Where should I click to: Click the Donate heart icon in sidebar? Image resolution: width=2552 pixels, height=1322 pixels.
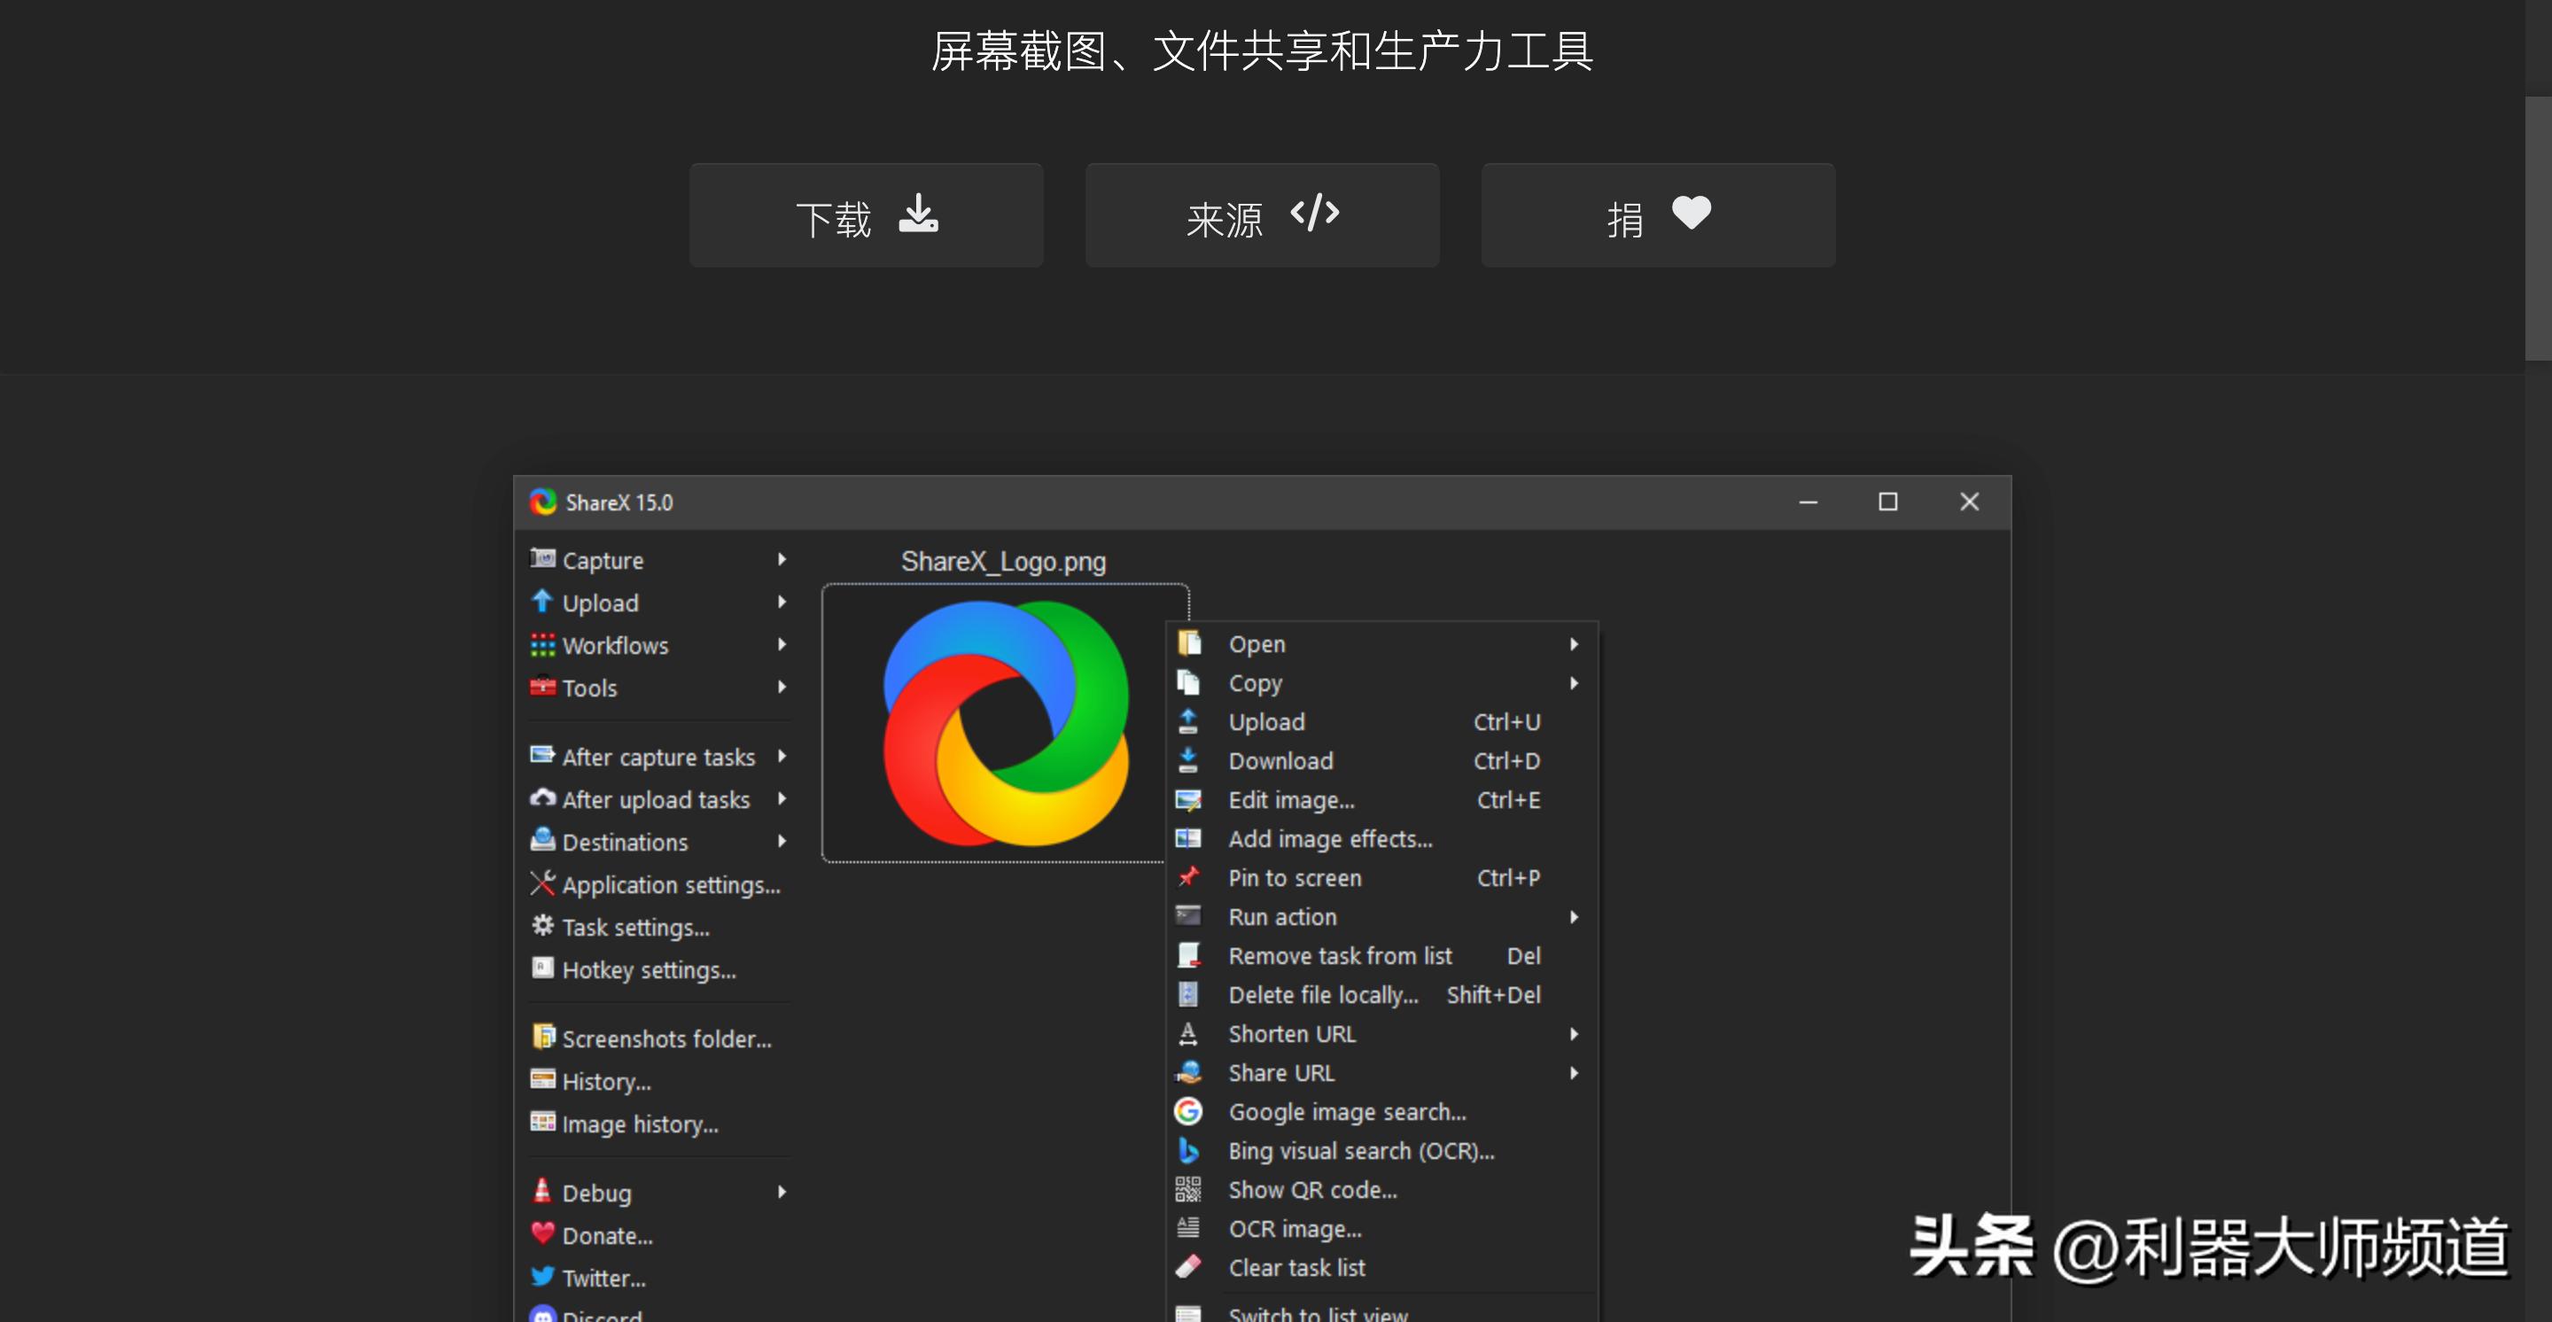pos(543,1235)
